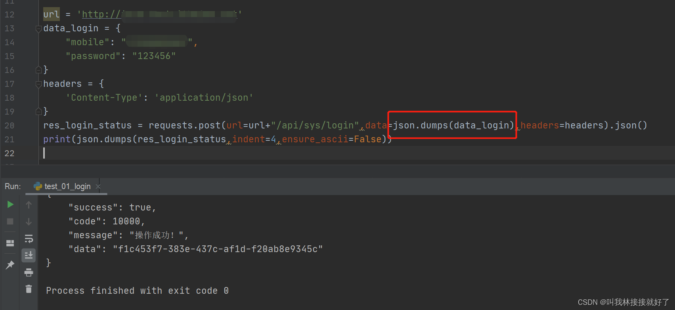Screen dimensions: 675x310
Task: Click line number 20 in the gutter
Action: (10, 126)
